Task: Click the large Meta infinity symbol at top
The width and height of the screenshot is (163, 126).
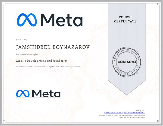Action: pos(27,20)
